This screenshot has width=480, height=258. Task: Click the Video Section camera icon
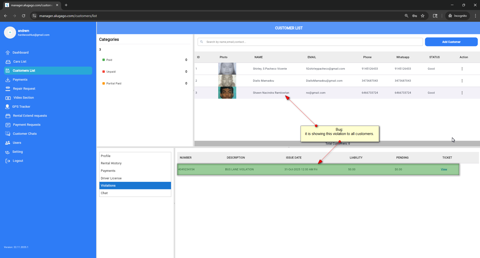click(8, 98)
